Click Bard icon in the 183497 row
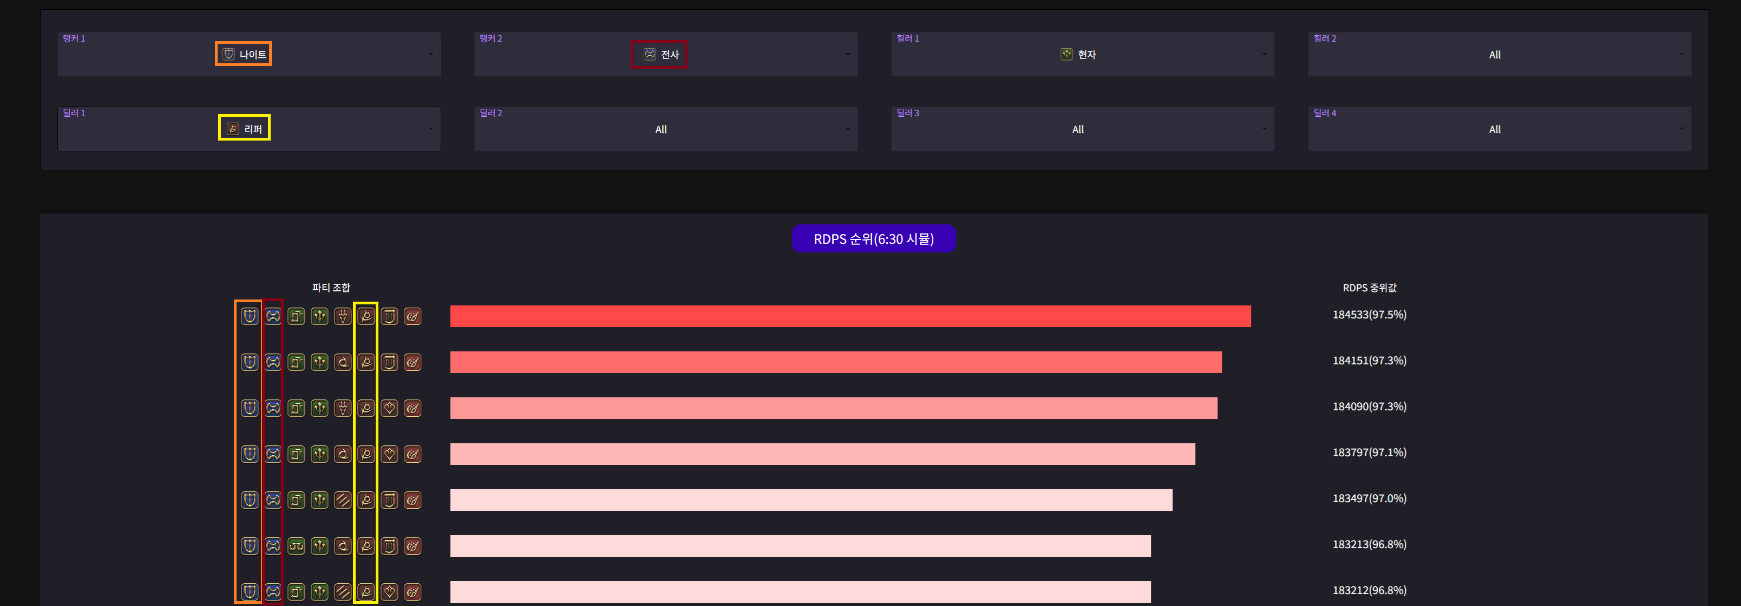 click(x=389, y=500)
